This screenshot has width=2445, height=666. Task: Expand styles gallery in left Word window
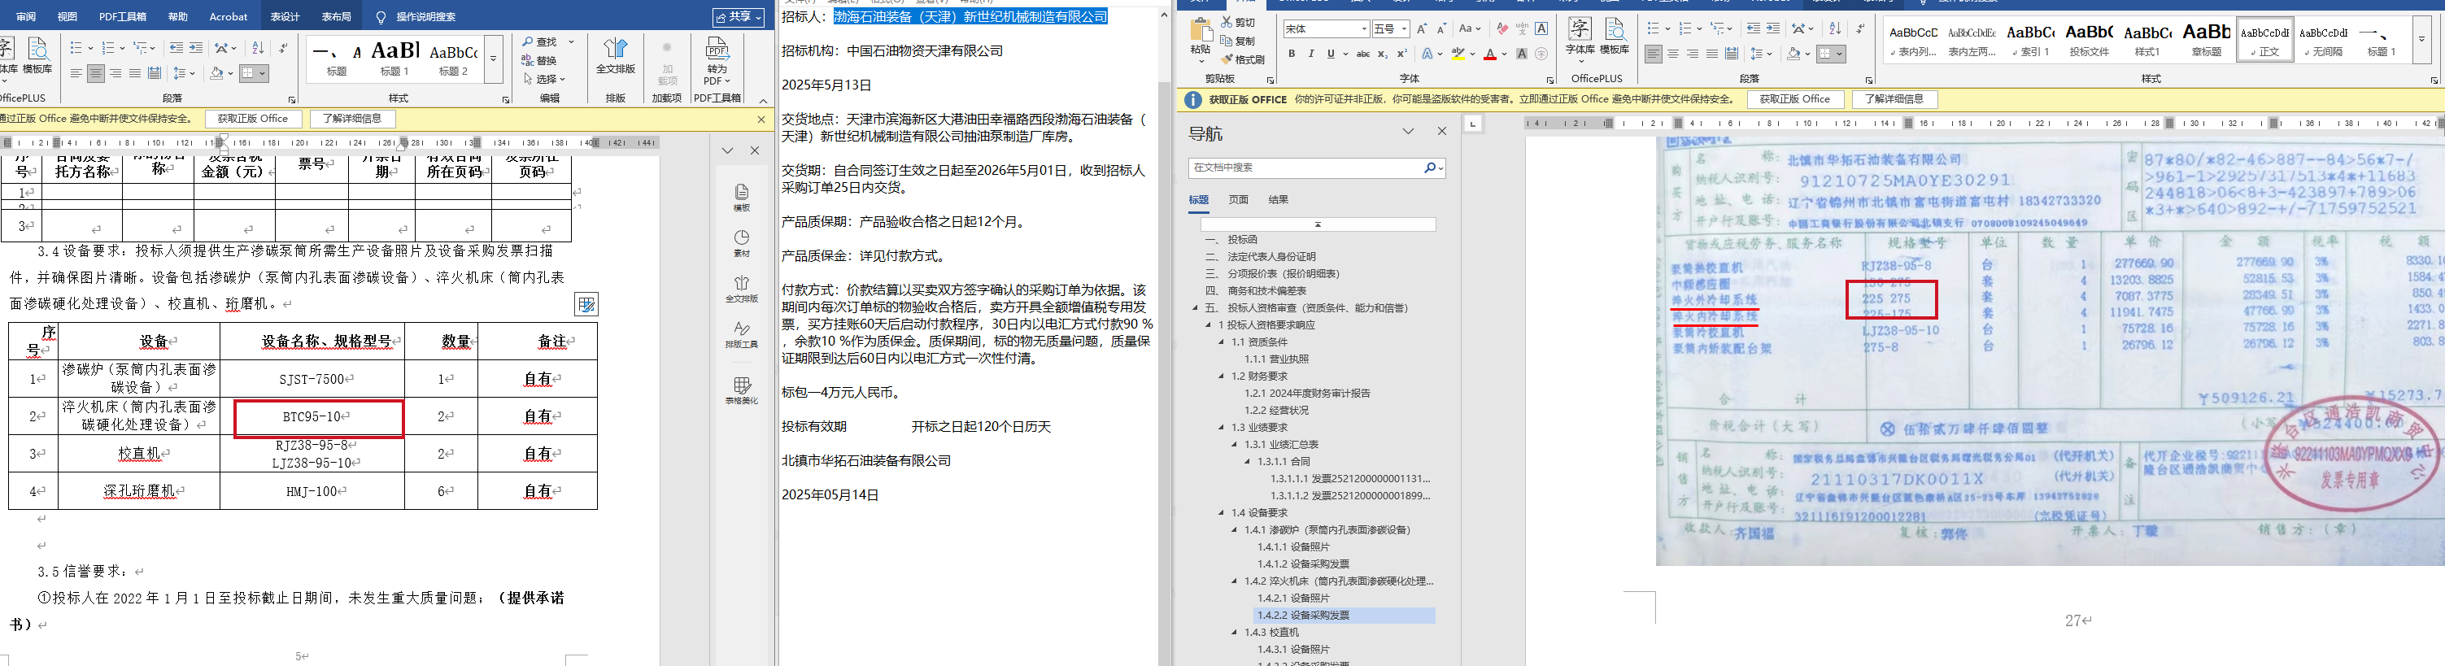tap(494, 61)
